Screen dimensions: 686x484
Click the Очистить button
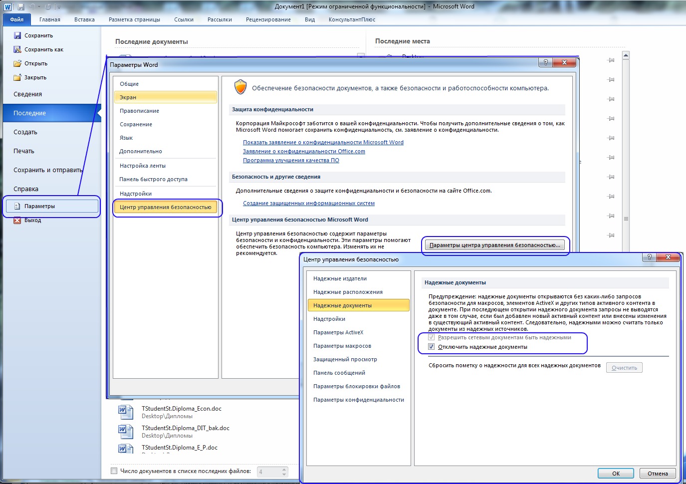pos(624,368)
